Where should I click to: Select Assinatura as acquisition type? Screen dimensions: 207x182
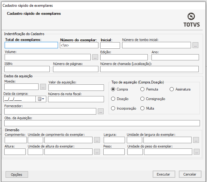[x=172, y=89]
